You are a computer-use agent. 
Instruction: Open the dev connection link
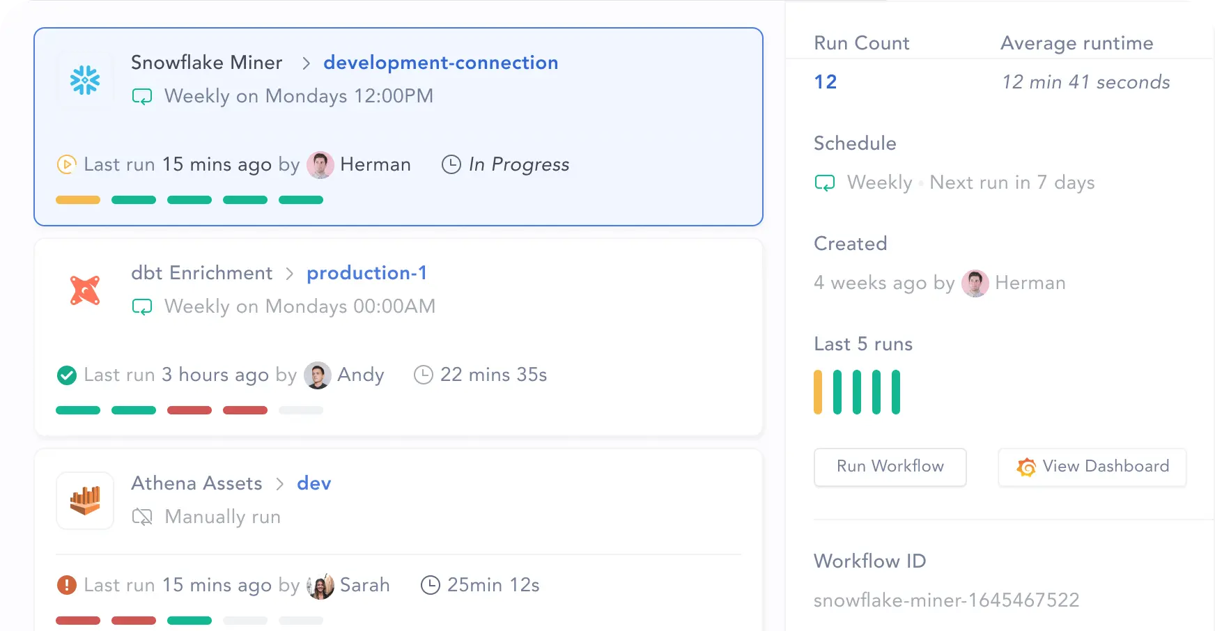[314, 483]
